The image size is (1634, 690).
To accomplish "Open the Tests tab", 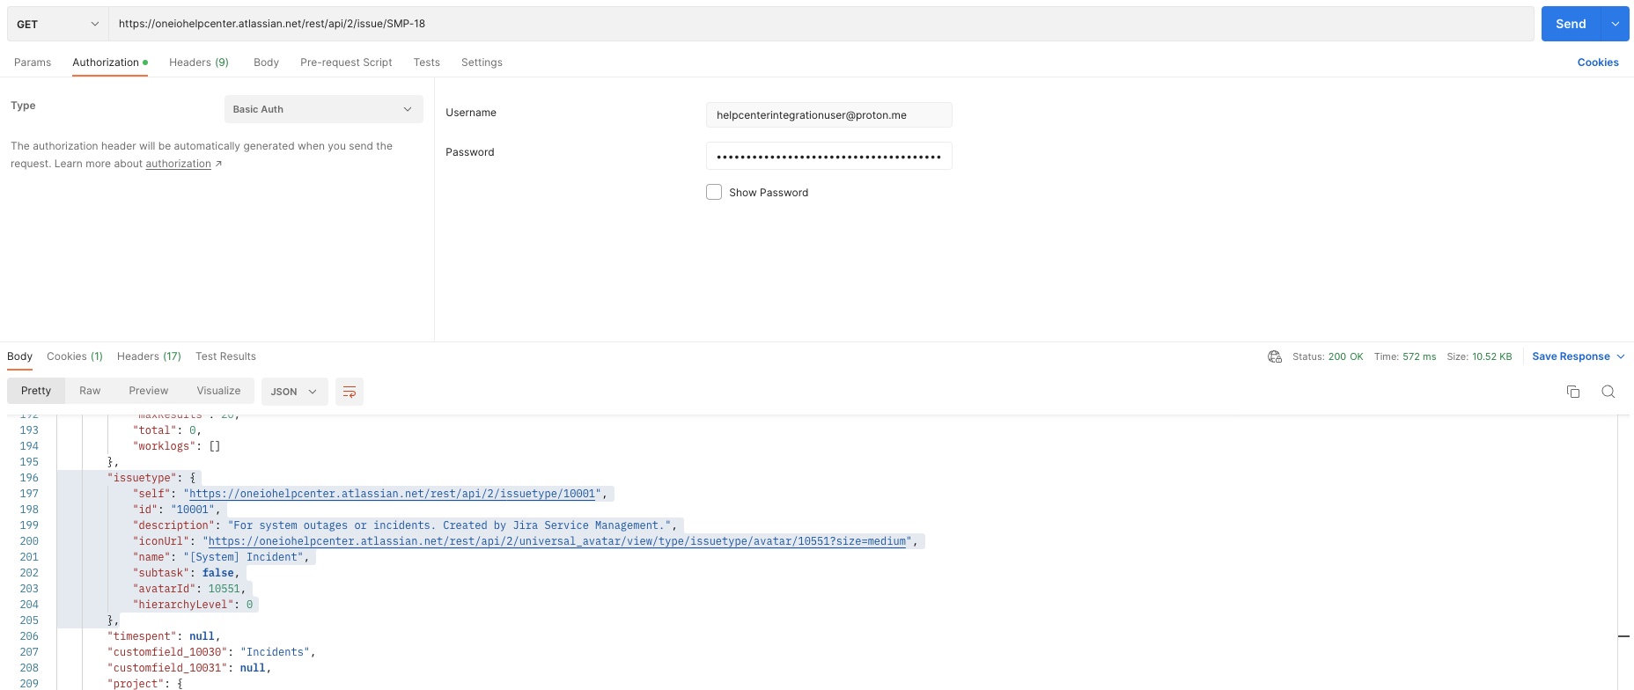I will 426,62.
